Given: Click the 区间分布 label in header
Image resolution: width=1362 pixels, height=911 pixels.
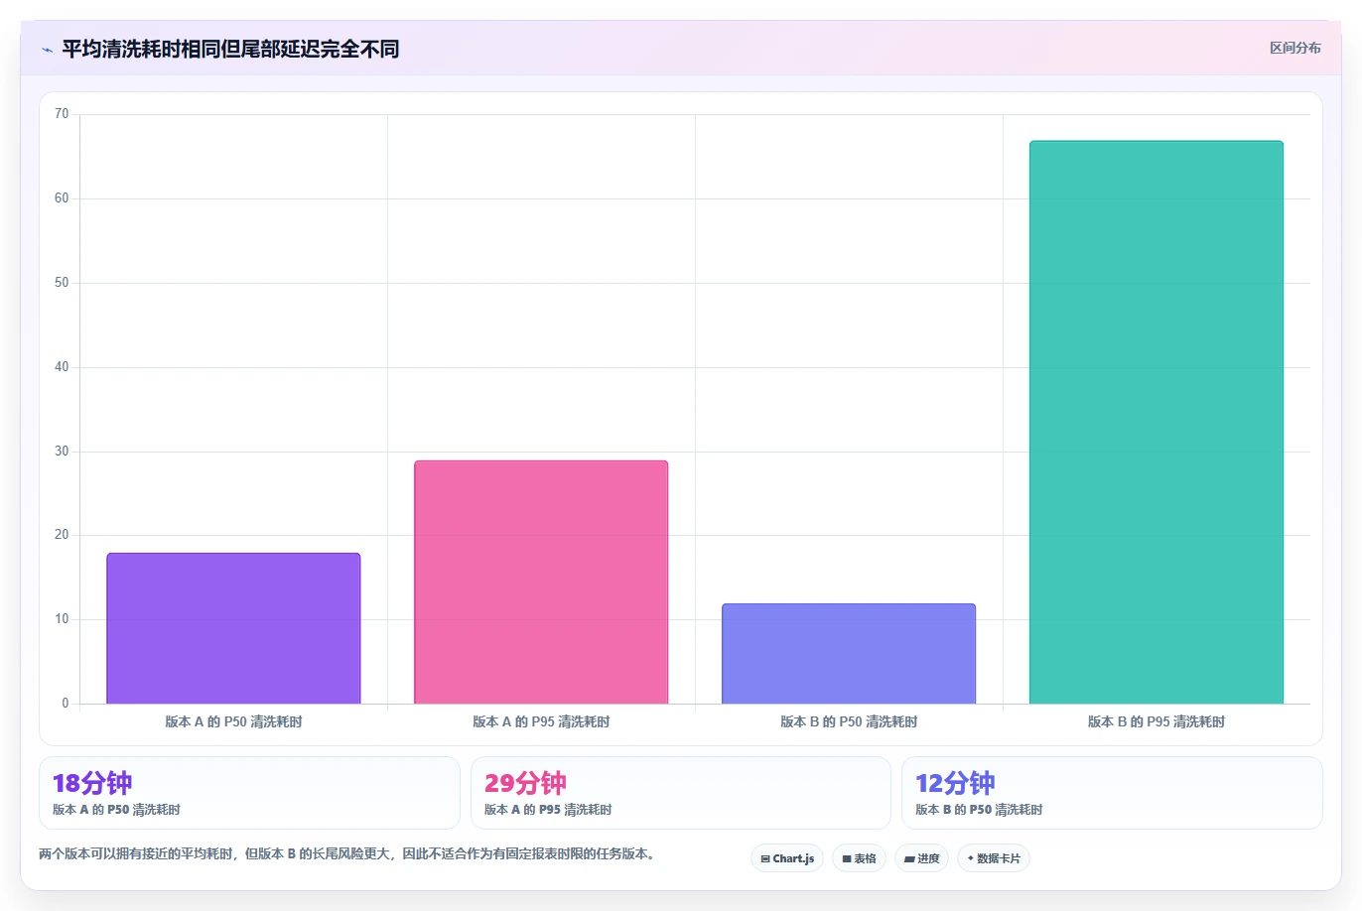Looking at the screenshot, I should tap(1294, 48).
